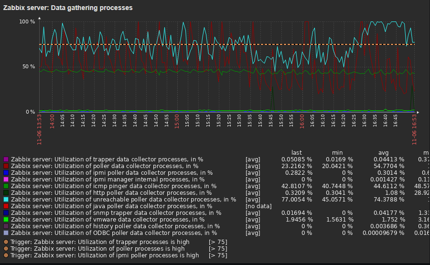The width and height of the screenshot is (430, 265).
Task: Click the light blue ODBC poller swatch
Action: click(x=6, y=233)
